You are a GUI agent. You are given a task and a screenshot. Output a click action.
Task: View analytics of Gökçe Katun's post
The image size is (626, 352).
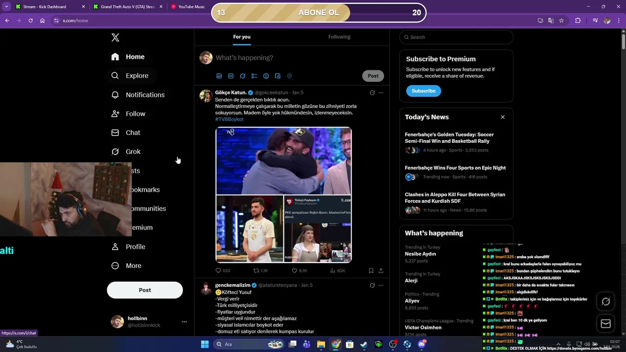point(337,270)
